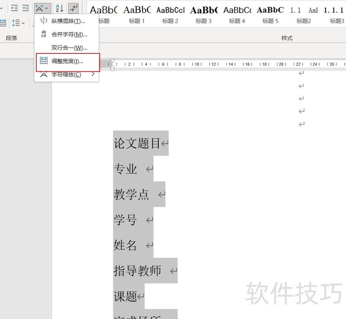Viewport: 346px width, 319px height.
Task: Click the text 学号 in document
Action: [x=125, y=220]
